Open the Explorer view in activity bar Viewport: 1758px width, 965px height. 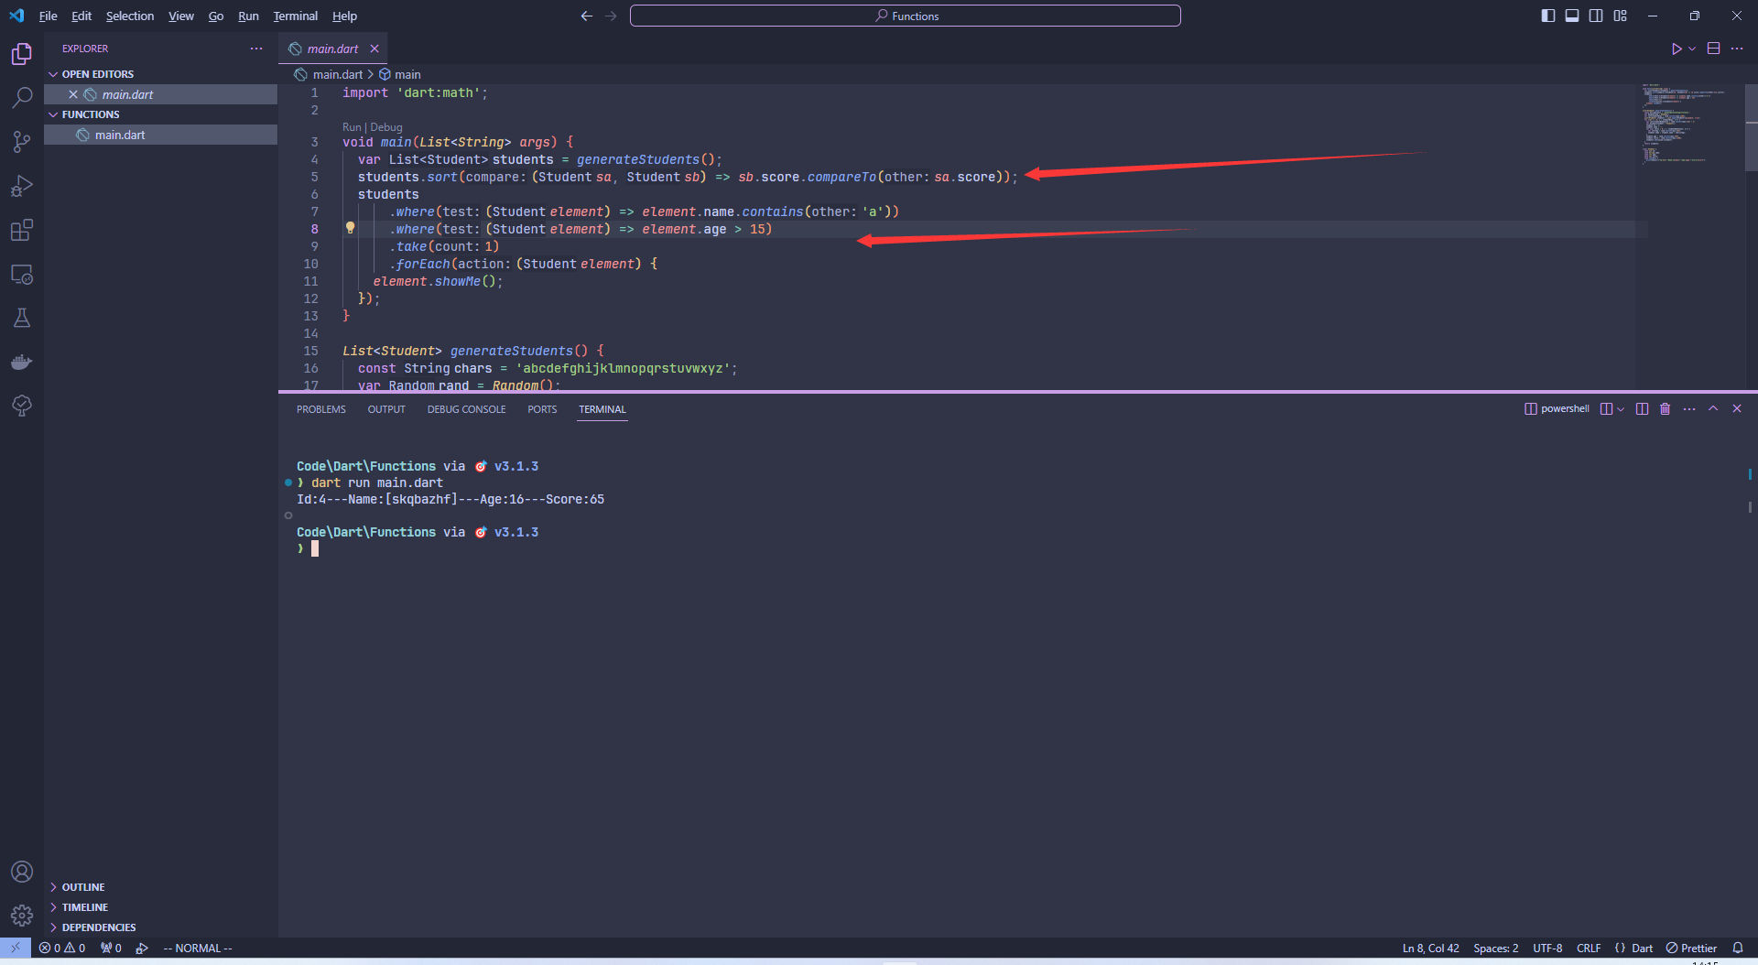point(22,54)
